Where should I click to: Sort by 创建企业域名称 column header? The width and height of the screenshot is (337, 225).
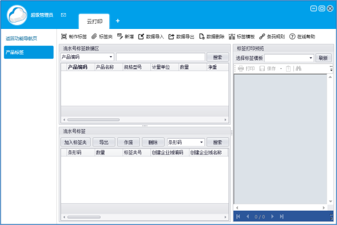(208, 153)
